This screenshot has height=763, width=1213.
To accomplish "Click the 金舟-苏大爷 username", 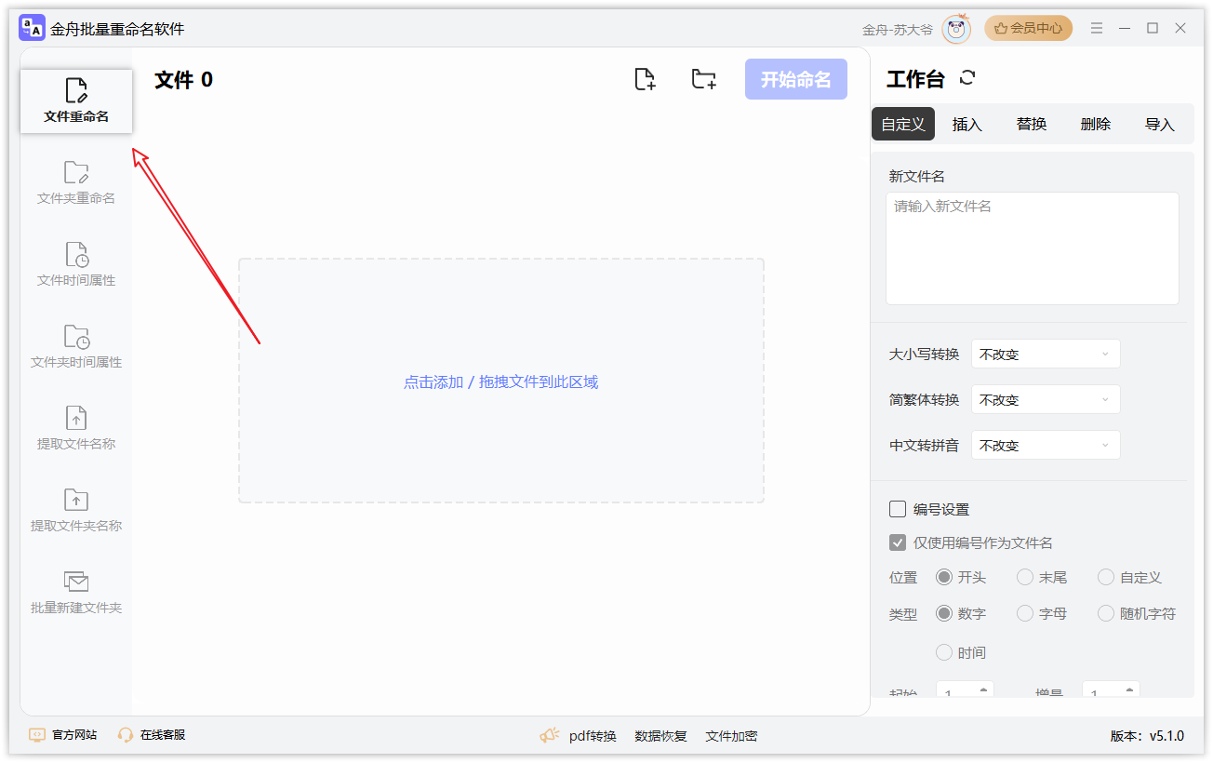I will tap(898, 30).
